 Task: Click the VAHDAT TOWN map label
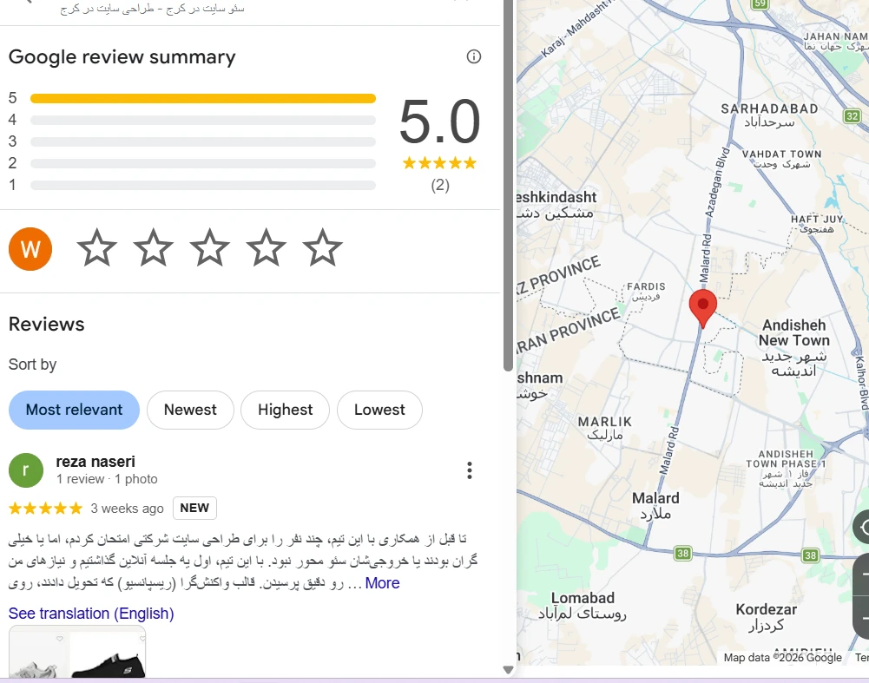coord(782,159)
